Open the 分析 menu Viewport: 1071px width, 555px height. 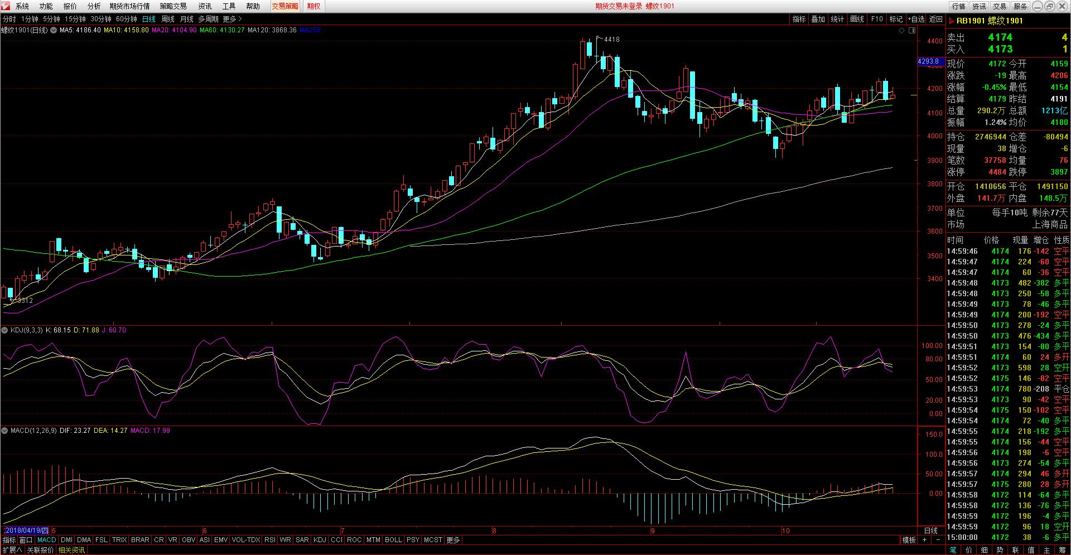click(94, 6)
